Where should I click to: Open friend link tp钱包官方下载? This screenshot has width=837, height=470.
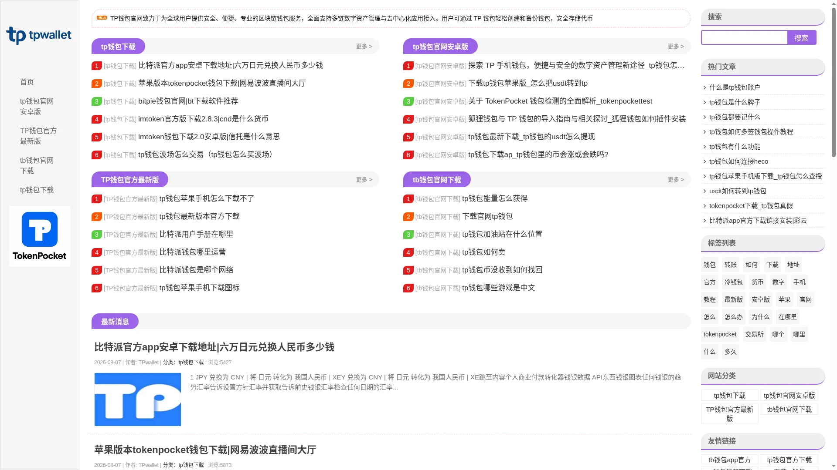pos(789,460)
